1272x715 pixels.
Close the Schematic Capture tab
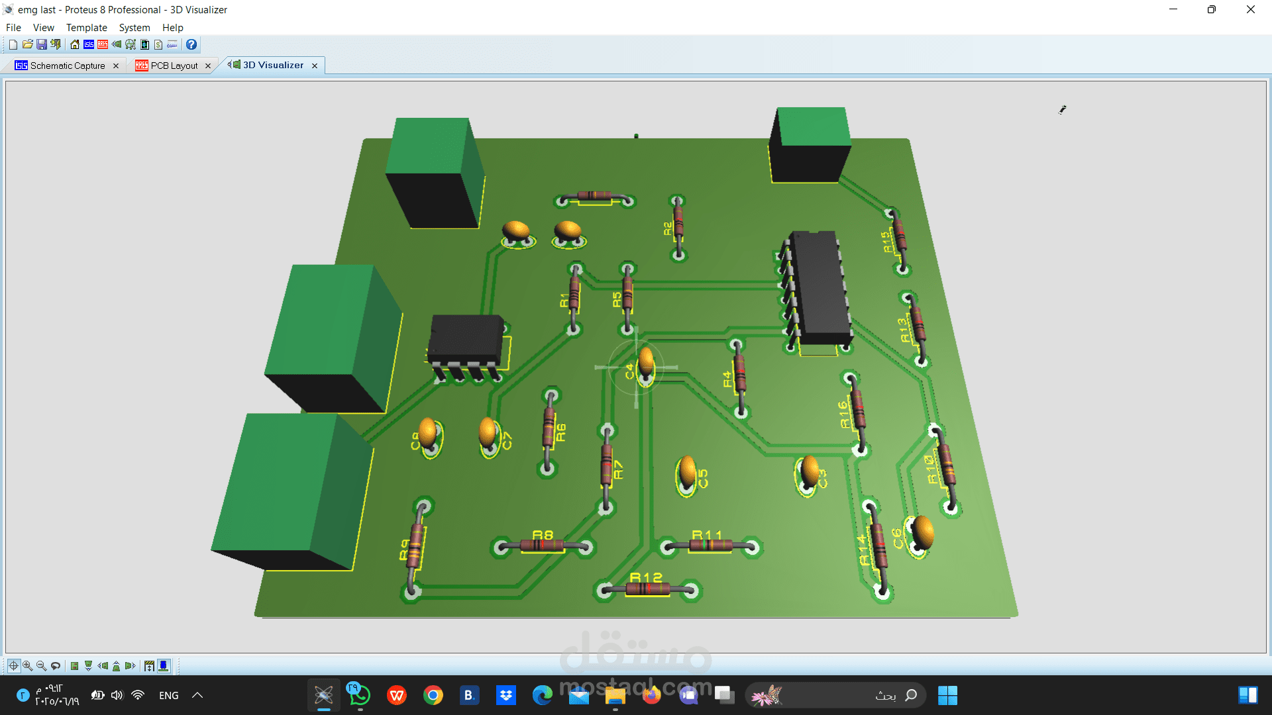pos(116,66)
